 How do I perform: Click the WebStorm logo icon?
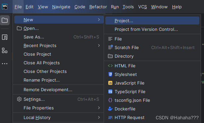5,7
